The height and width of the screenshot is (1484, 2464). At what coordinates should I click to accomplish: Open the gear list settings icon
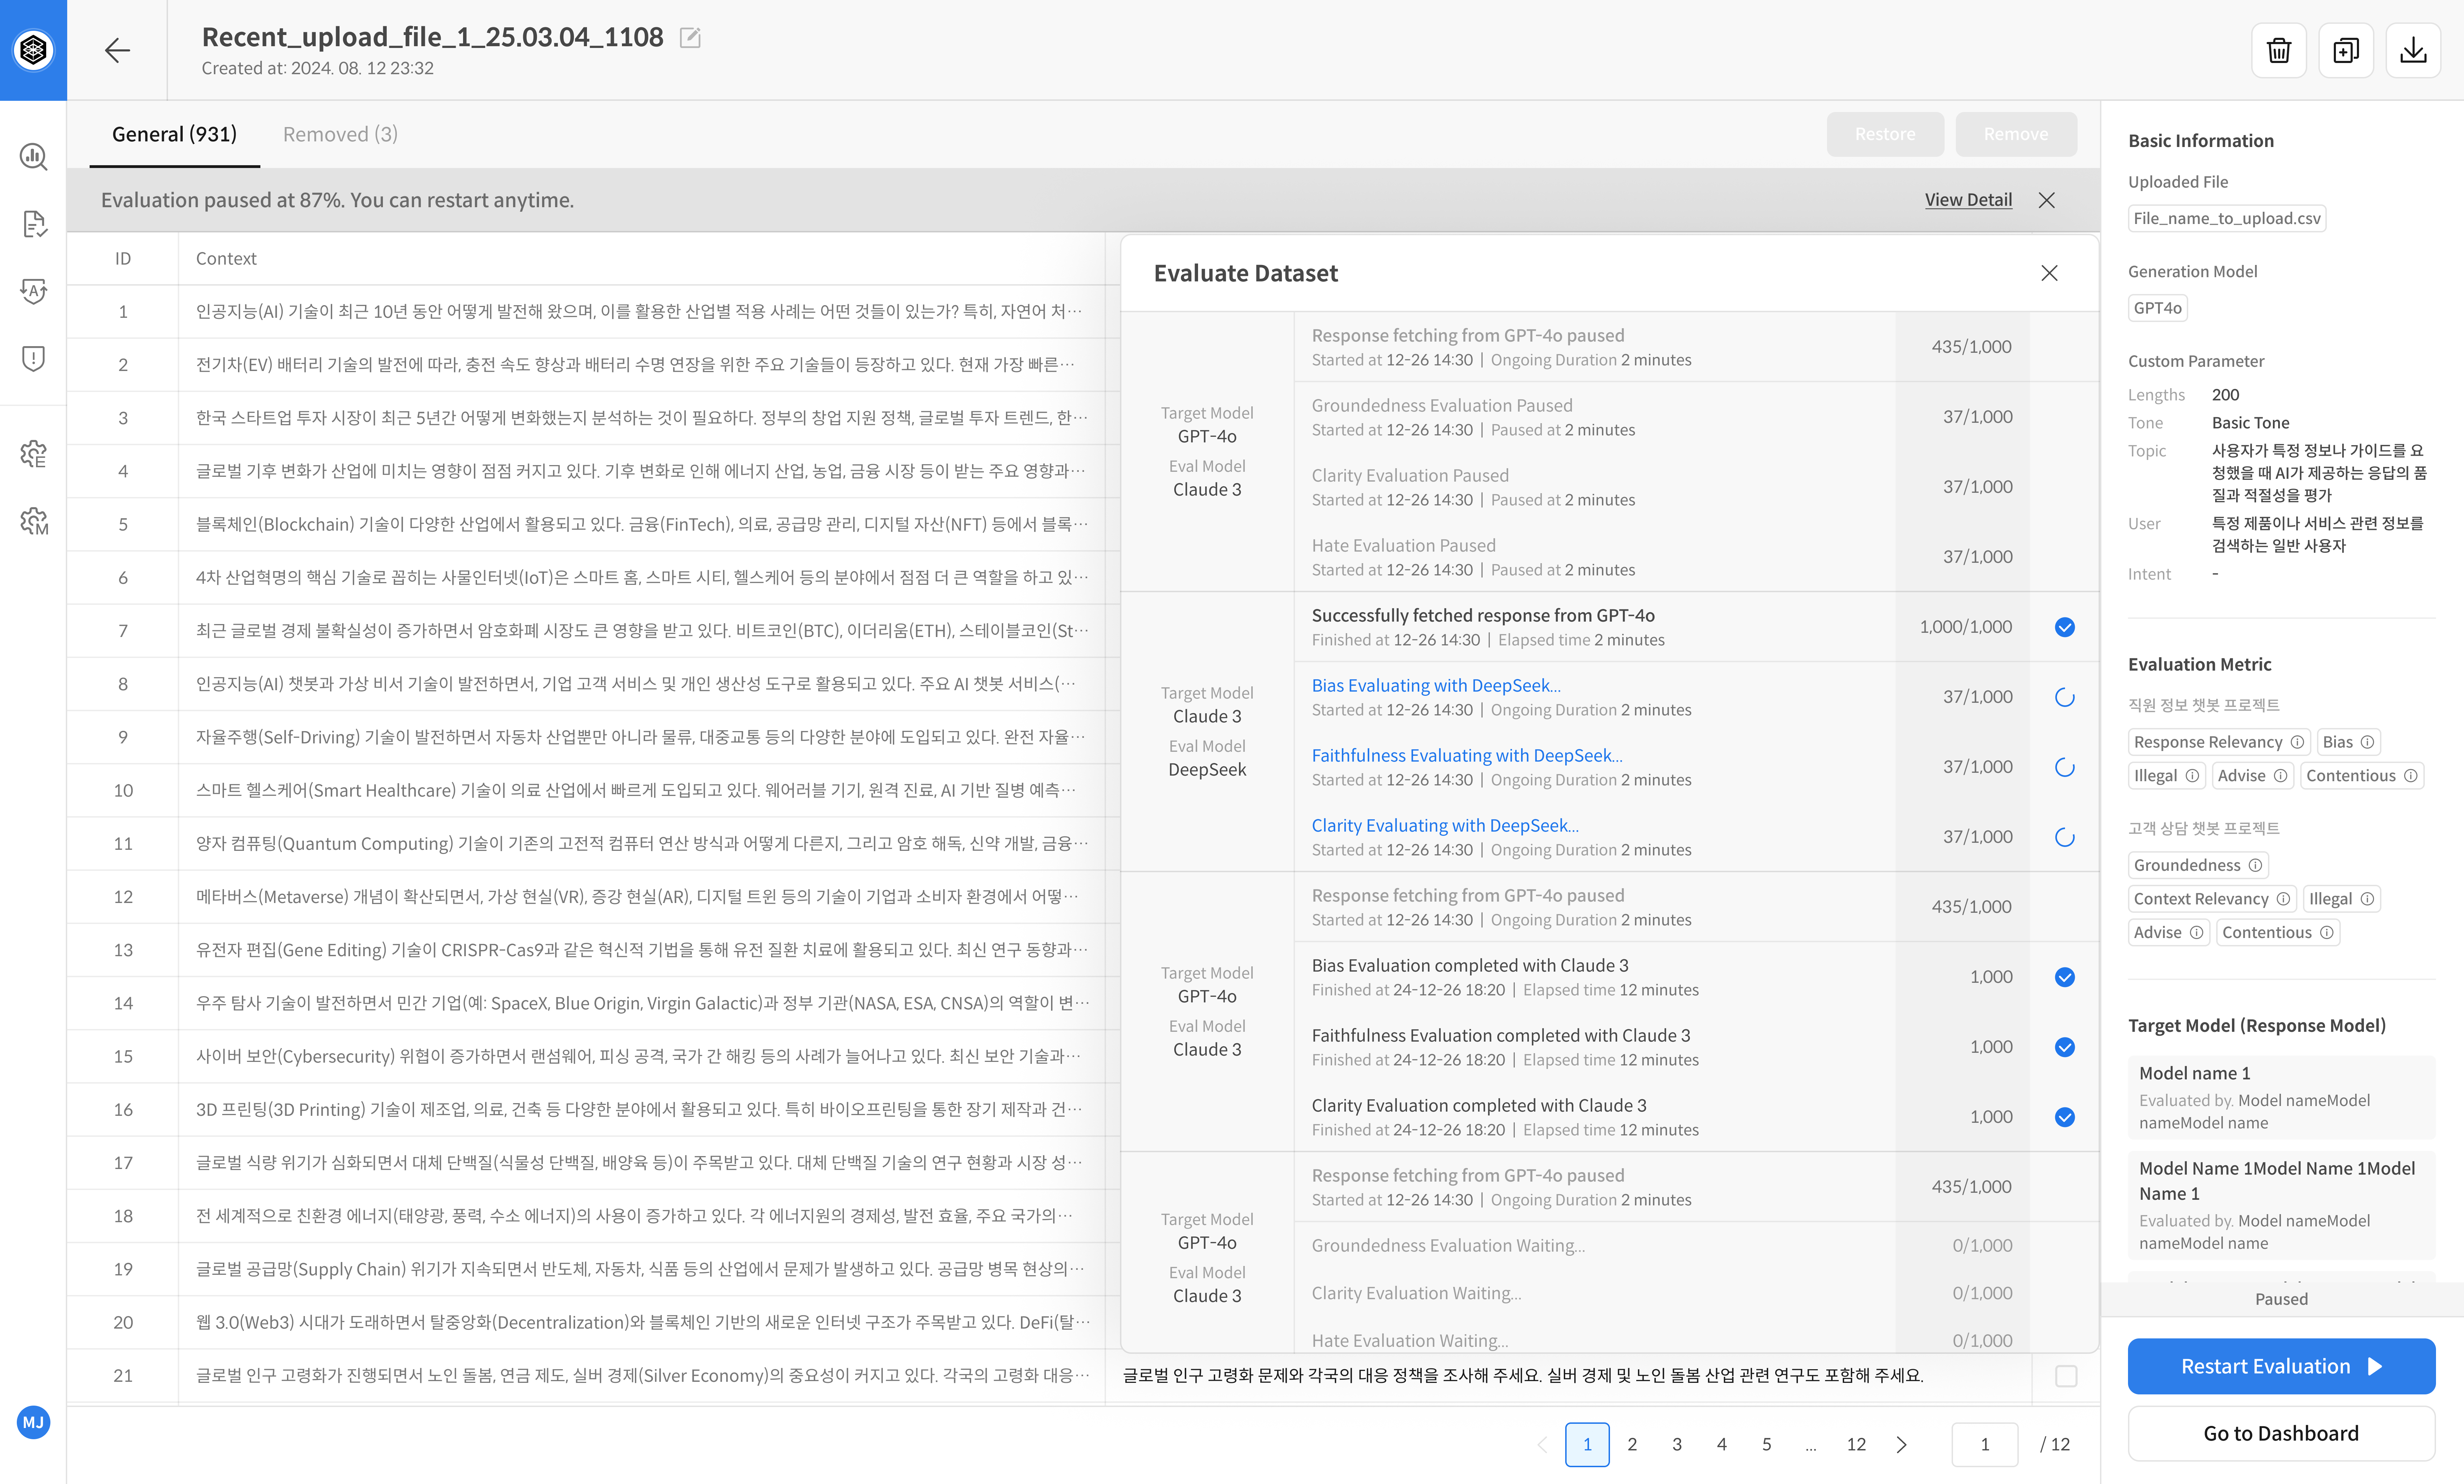click(33, 454)
